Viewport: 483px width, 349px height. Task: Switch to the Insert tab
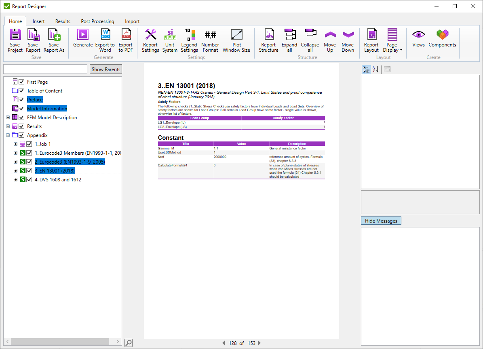point(38,21)
